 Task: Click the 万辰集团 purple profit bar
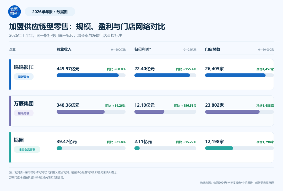tap(149, 112)
